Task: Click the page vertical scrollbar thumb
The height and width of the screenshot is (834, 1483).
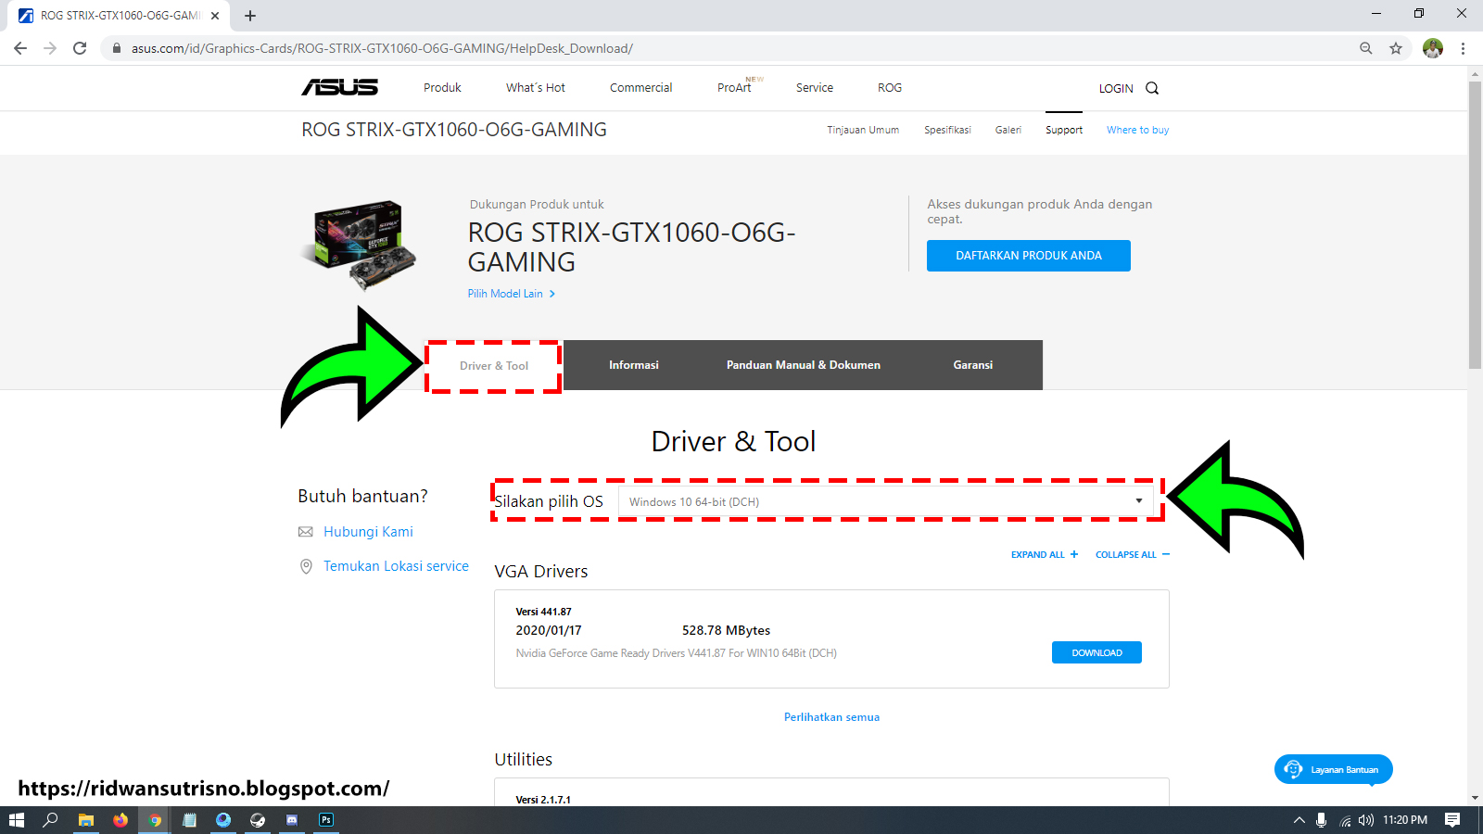Action: (x=1475, y=225)
